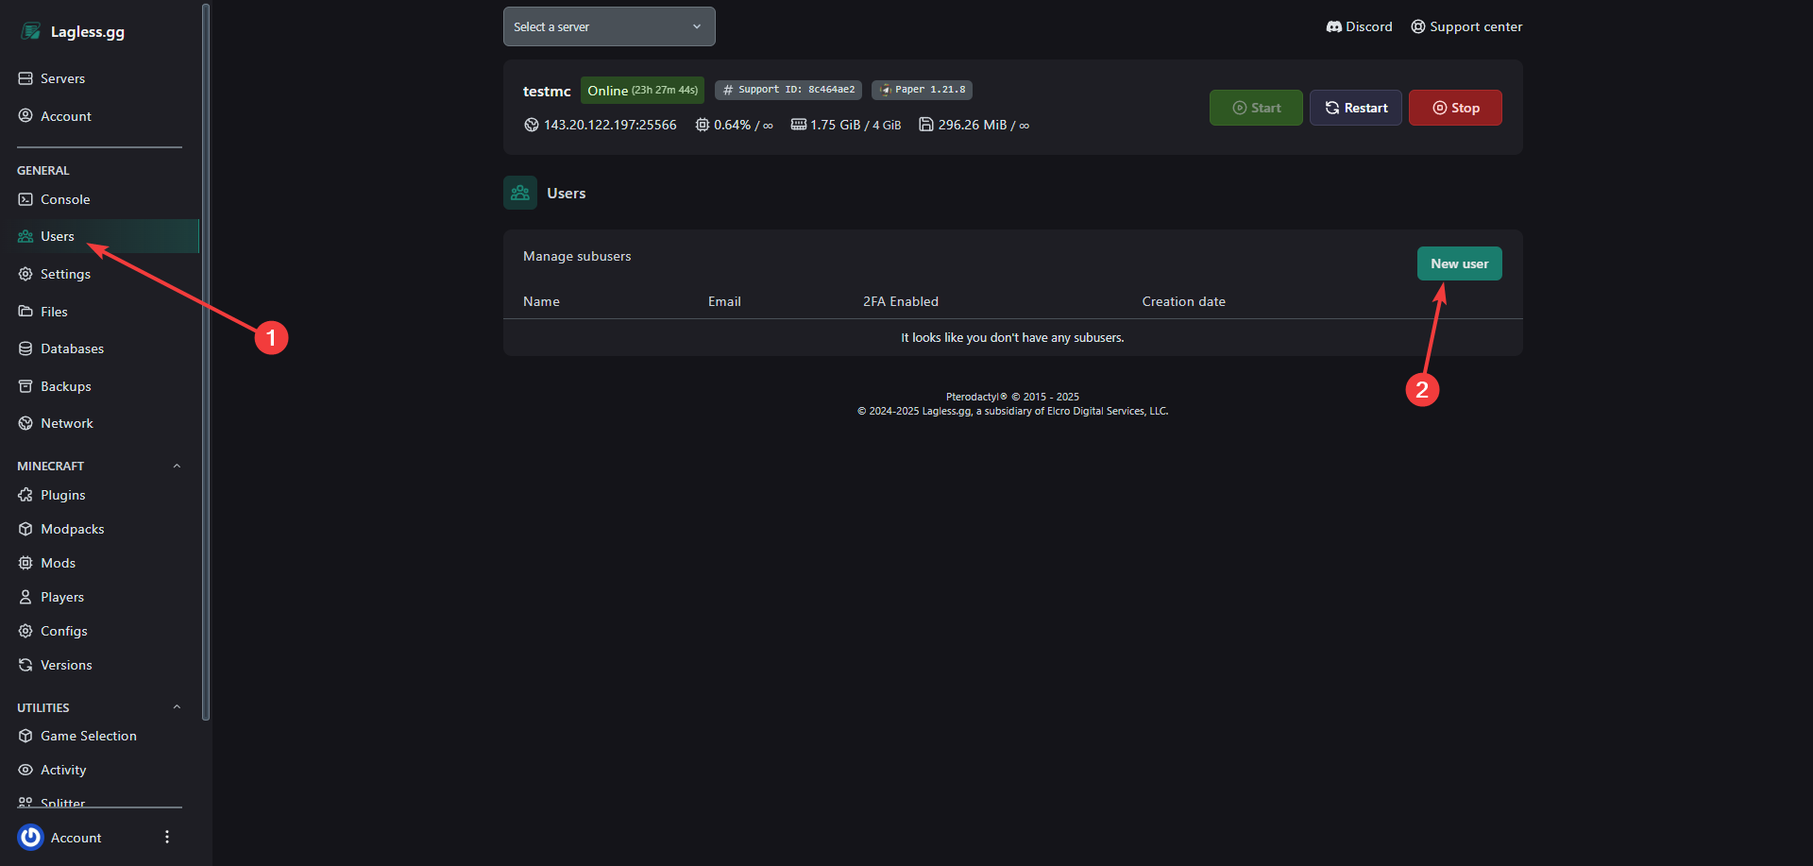1813x866 pixels.
Task: Collapse the UTILITIES section
Action: [177, 707]
